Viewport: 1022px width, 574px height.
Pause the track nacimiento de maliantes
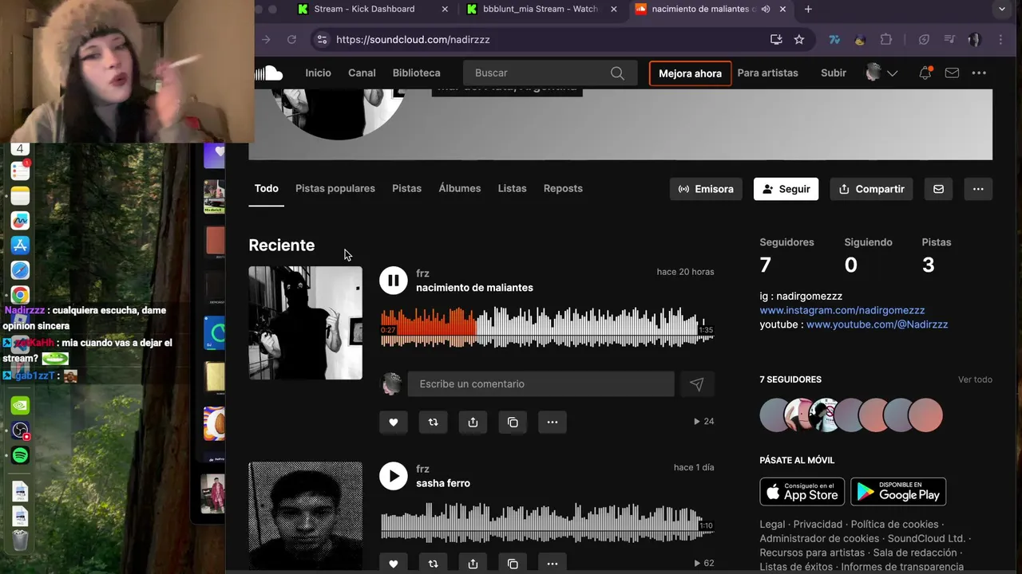coord(393,280)
